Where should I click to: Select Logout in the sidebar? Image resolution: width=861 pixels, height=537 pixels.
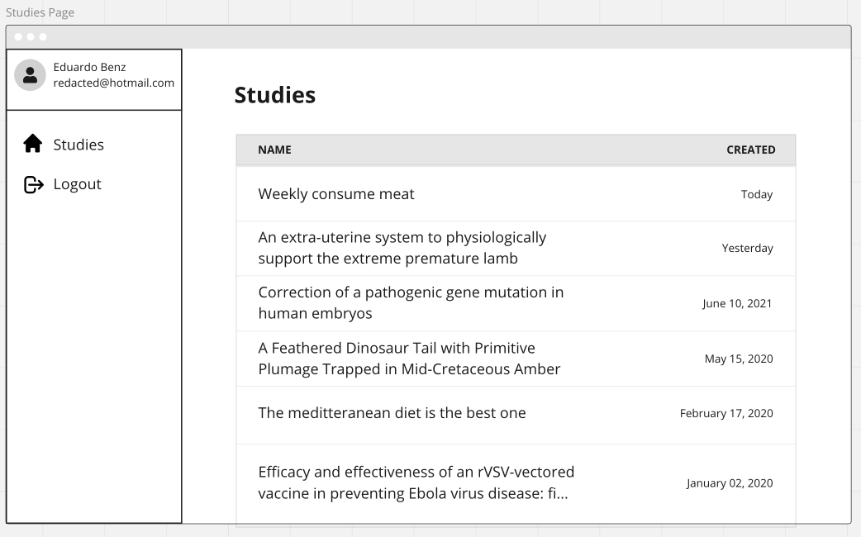[x=77, y=184]
